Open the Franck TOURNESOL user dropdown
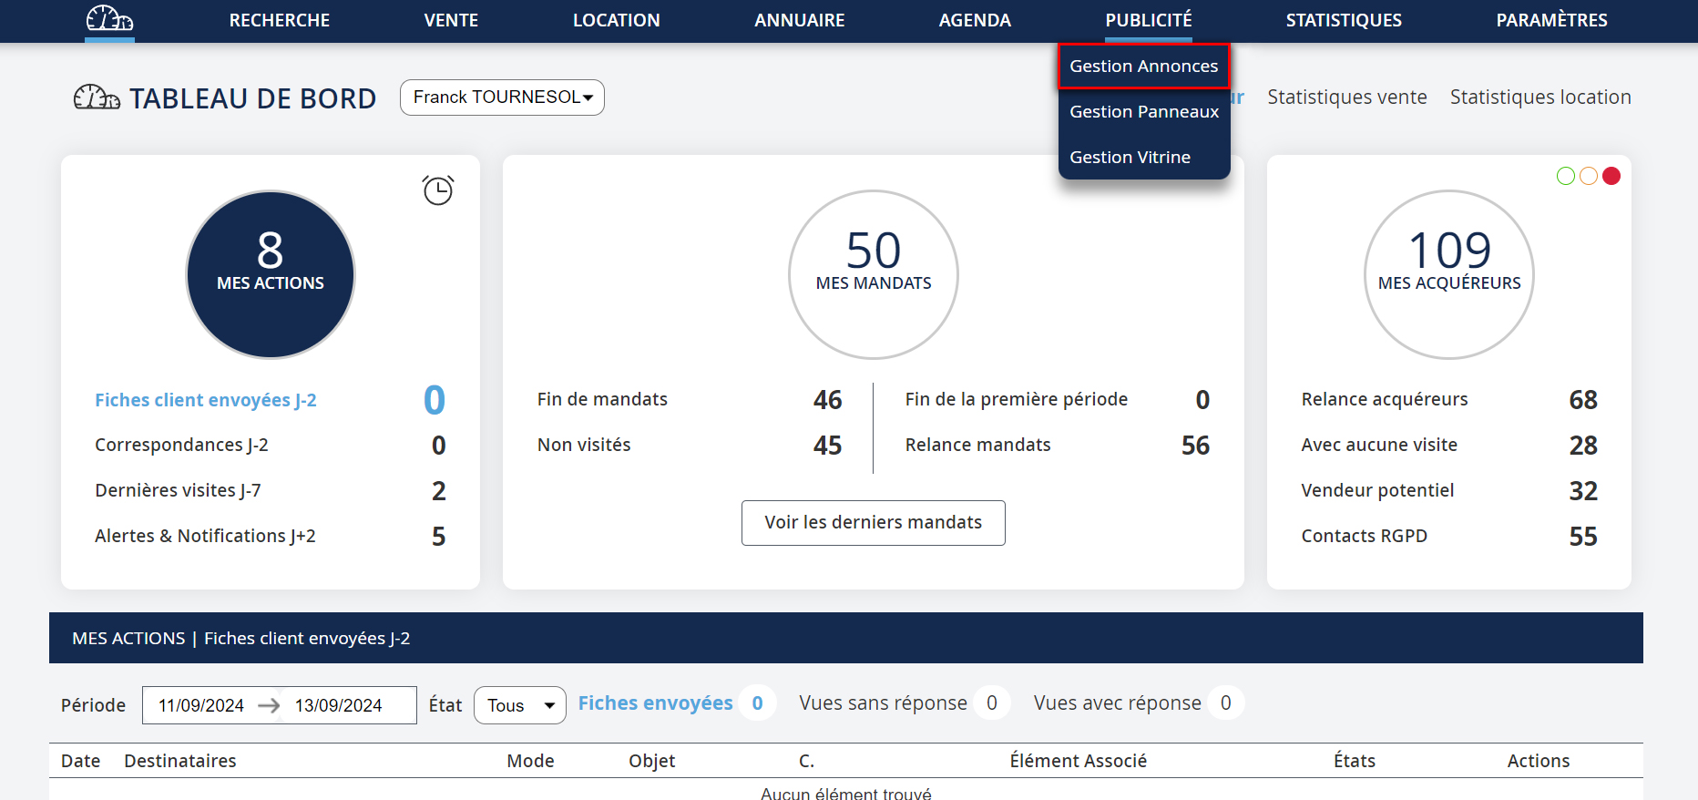Image resolution: width=1698 pixels, height=800 pixels. [x=502, y=97]
